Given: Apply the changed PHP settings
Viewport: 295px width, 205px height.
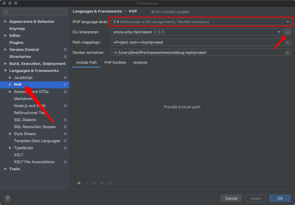Looking at the screenshot, I should tap(255, 198).
